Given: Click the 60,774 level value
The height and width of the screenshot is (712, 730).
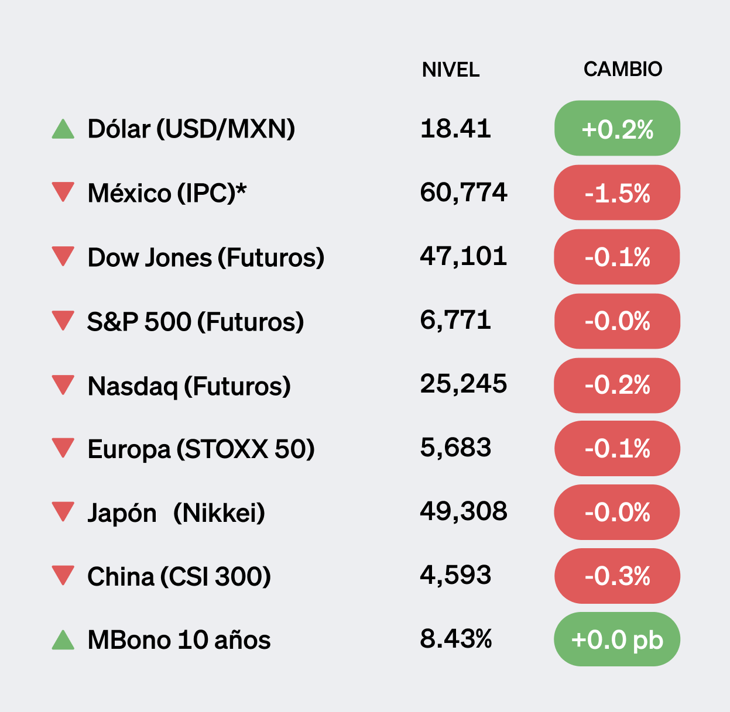Looking at the screenshot, I should pos(464,192).
